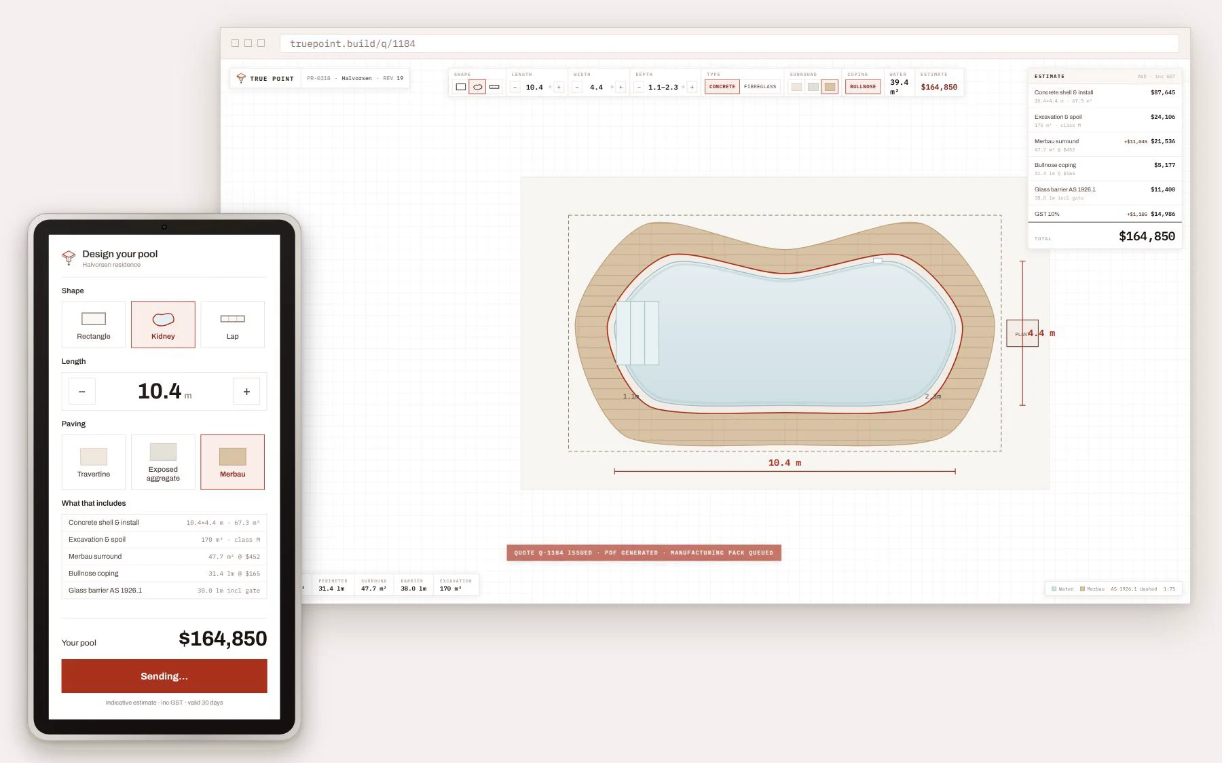Image resolution: width=1222 pixels, height=763 pixels.
Task: Click the REV 19 label in header
Action: (x=393, y=78)
